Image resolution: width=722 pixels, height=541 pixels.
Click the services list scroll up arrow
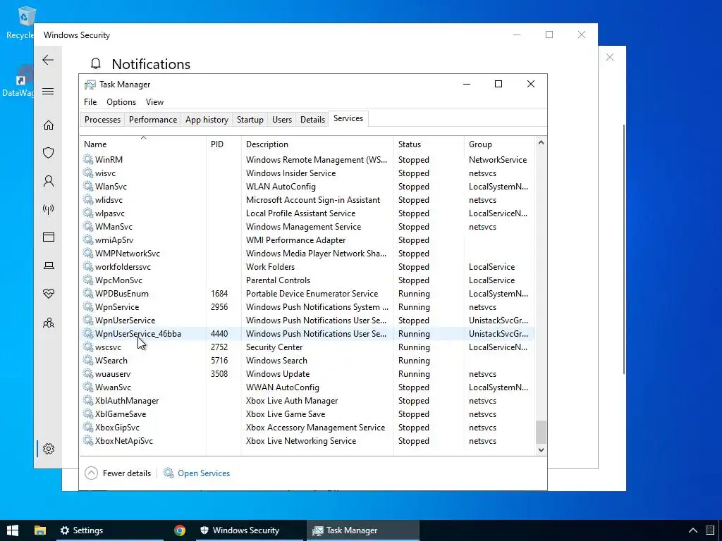click(x=541, y=142)
